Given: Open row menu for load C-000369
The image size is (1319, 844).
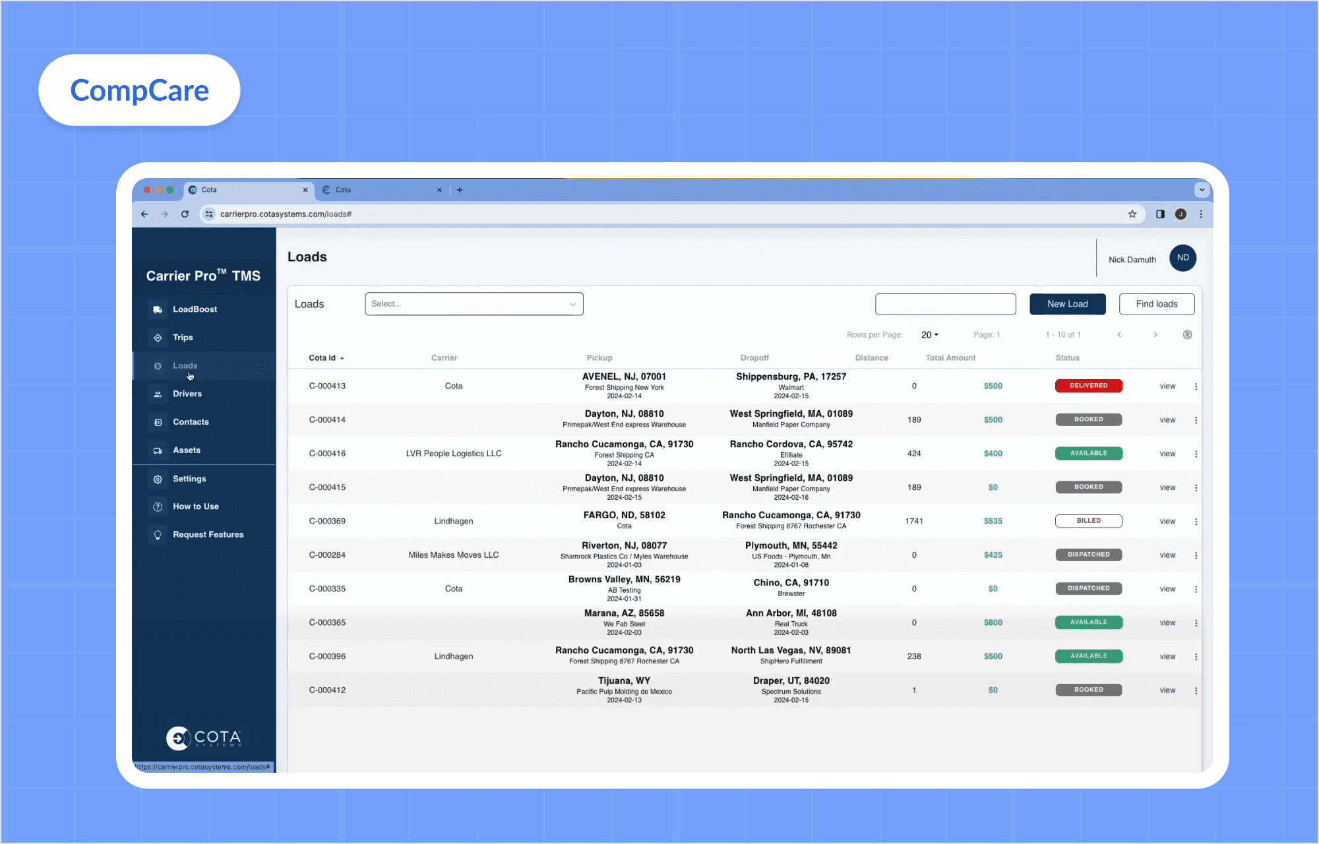Looking at the screenshot, I should click(x=1196, y=522).
